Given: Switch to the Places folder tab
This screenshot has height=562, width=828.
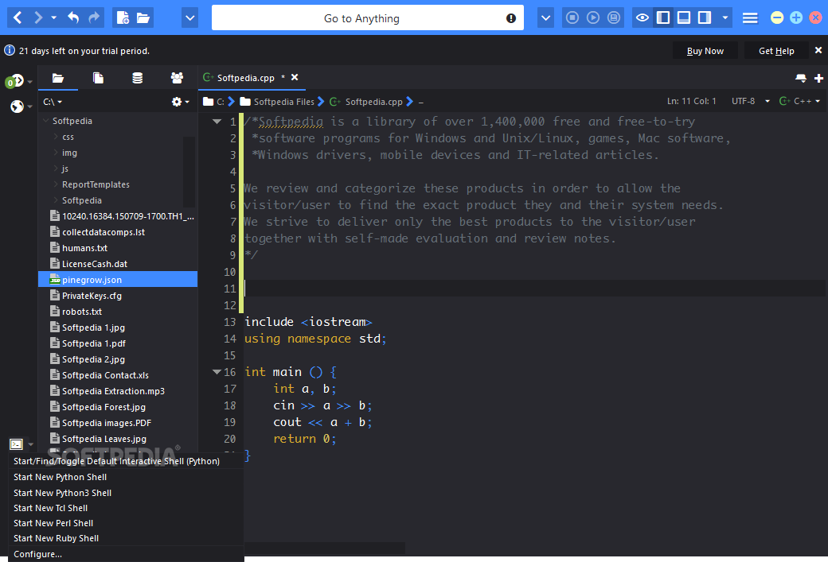Looking at the screenshot, I should pos(57,78).
